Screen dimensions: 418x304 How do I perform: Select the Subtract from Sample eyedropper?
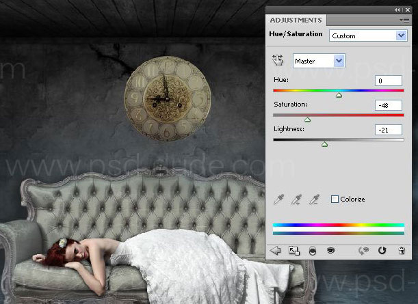(x=314, y=199)
